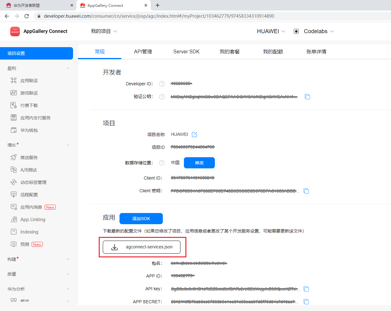Image resolution: width=391 pixels, height=311 pixels.
Task: Copy the APP SECRET value
Action: (306, 302)
